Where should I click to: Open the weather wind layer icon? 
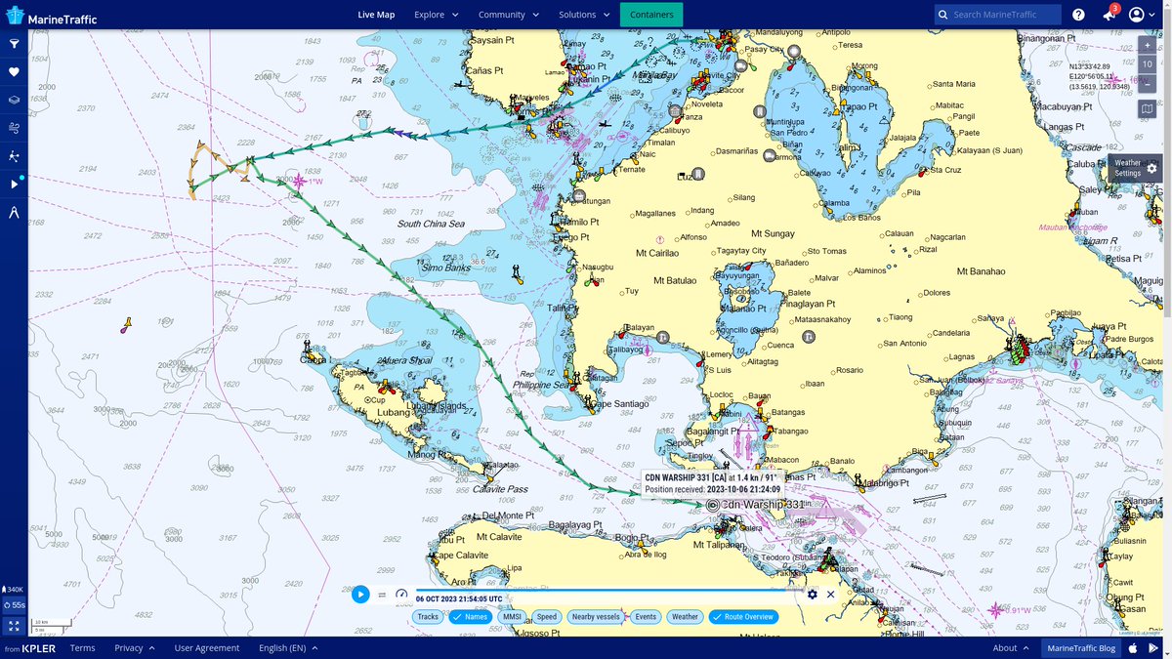(x=14, y=128)
